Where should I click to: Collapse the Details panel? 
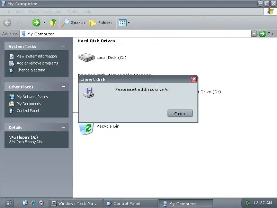(x=64, y=127)
